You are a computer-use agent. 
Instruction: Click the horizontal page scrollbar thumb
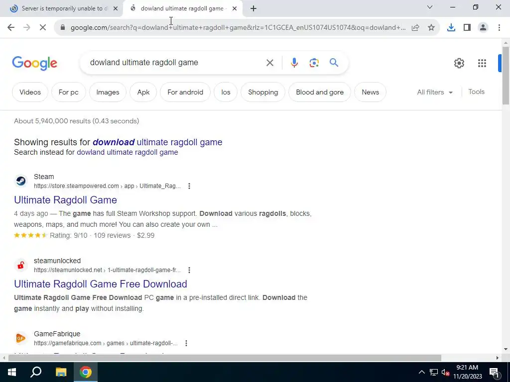(x=225, y=358)
